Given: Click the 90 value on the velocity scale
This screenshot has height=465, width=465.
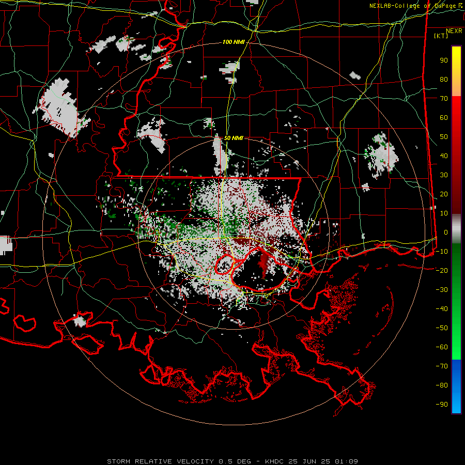Looking at the screenshot, I should (444, 60).
